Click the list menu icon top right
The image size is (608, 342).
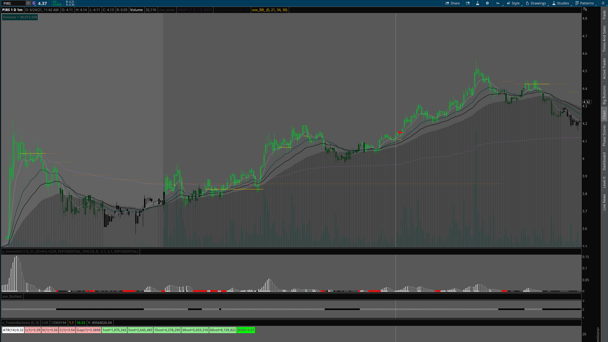pyautogui.click(x=603, y=3)
